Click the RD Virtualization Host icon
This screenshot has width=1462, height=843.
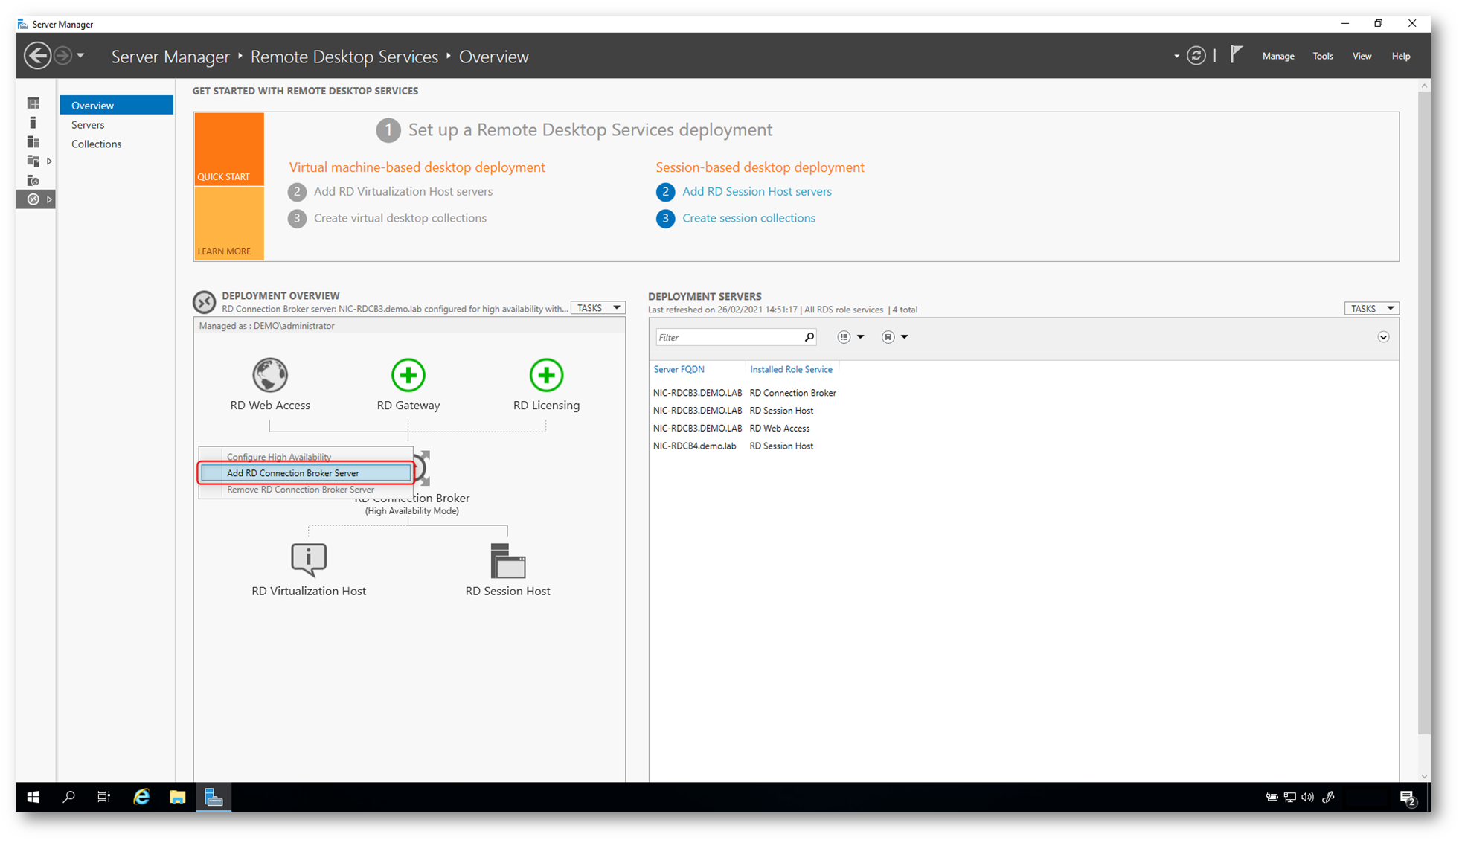tap(308, 560)
